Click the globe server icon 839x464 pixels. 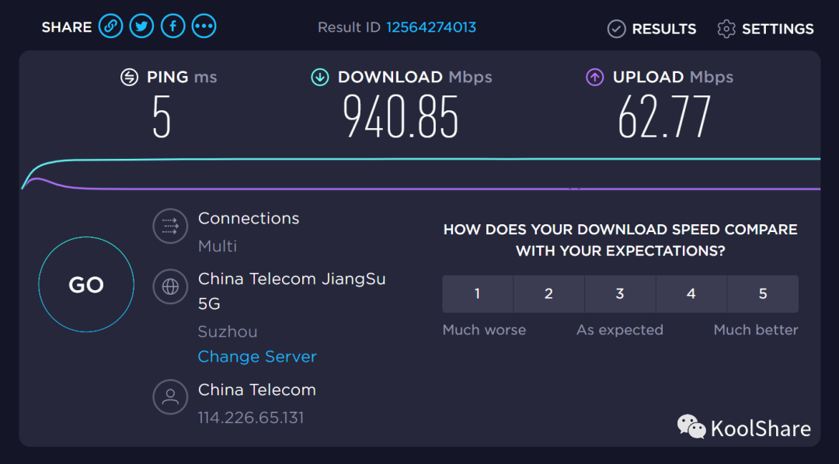170,287
